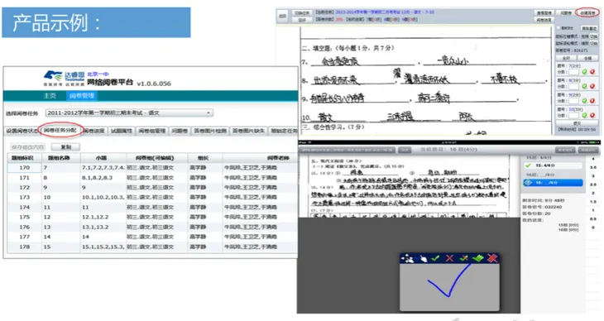
Task: Select the 15: 4/4分 scored row
Action: click(553, 165)
